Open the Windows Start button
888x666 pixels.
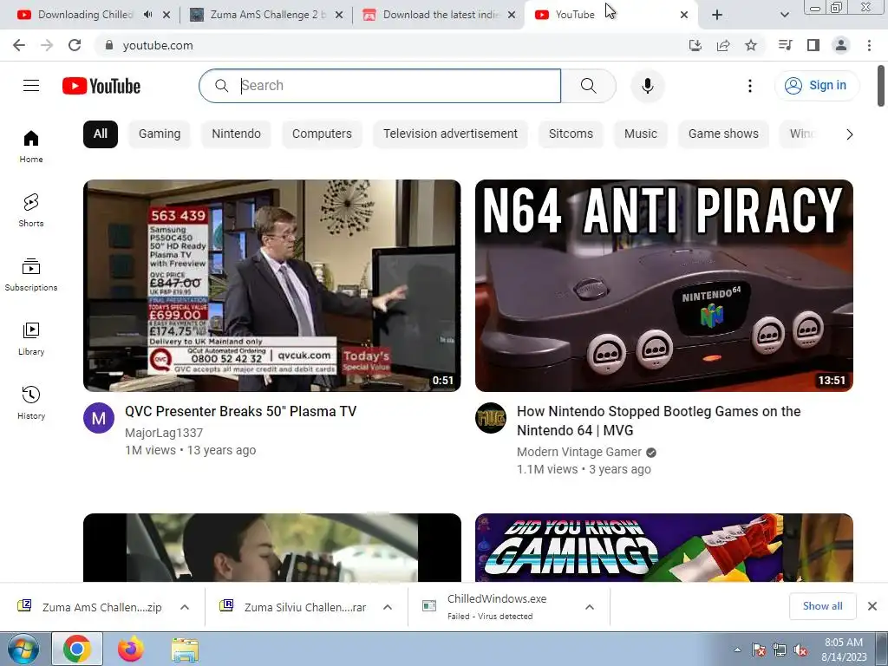point(23,649)
